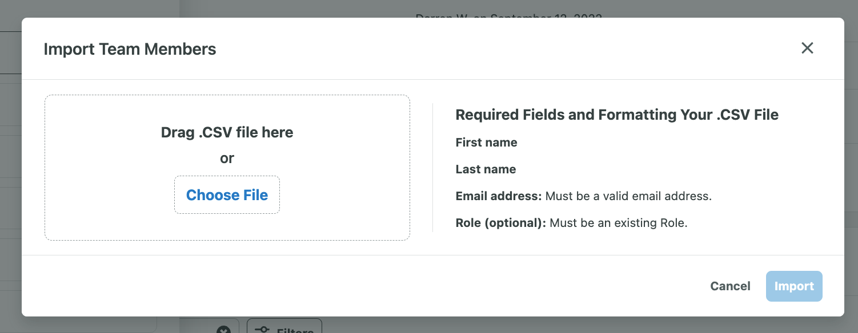Select the 'First name' field label
The image size is (858, 333).
click(x=486, y=143)
